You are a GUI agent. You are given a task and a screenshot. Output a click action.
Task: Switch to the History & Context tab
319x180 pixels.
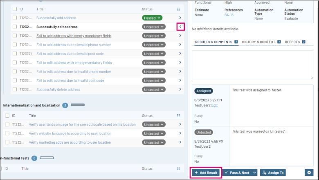[x=258, y=42]
